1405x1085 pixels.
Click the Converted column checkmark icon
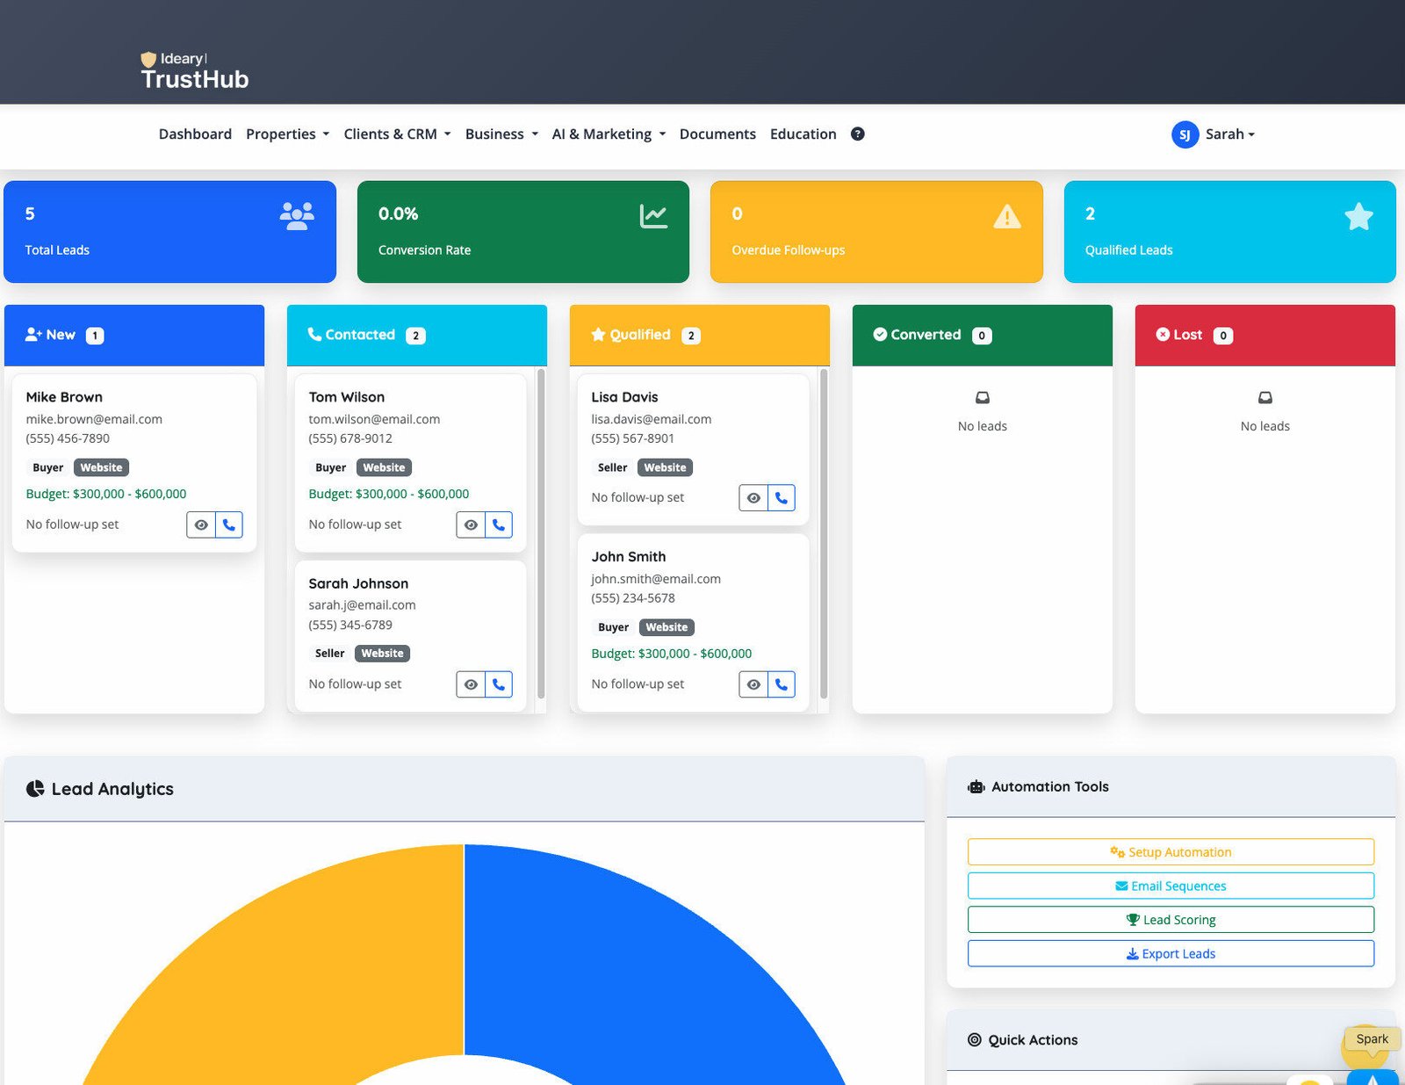coord(880,335)
